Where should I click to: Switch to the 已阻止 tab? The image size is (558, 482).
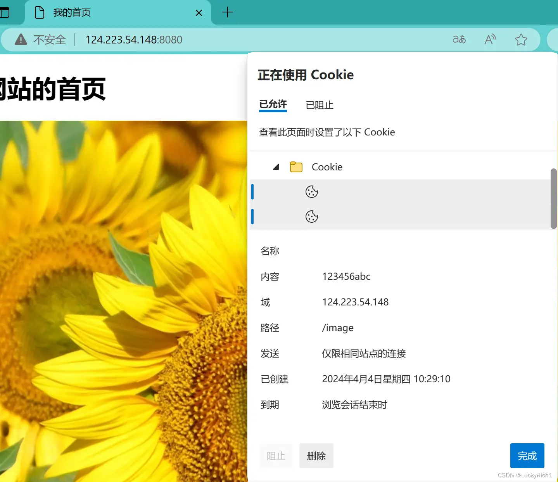[x=320, y=105]
